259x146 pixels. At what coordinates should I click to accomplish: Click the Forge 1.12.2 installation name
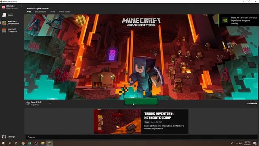click(x=36, y=102)
